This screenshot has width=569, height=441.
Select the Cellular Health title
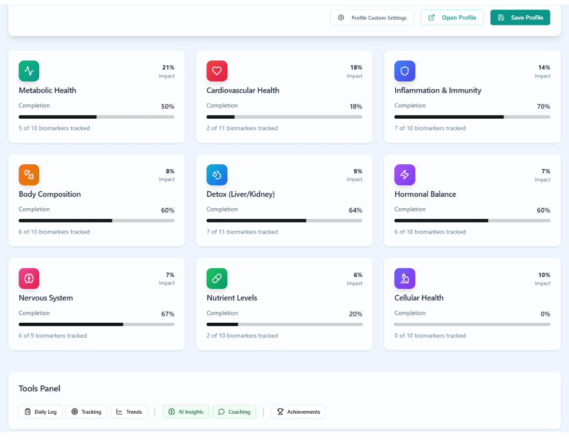point(419,298)
